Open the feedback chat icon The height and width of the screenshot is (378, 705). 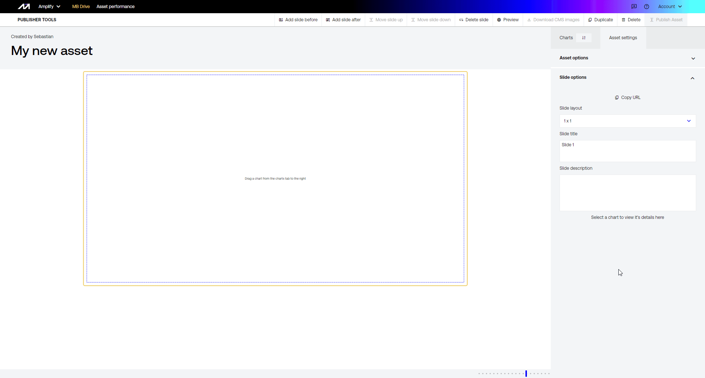coord(634,7)
